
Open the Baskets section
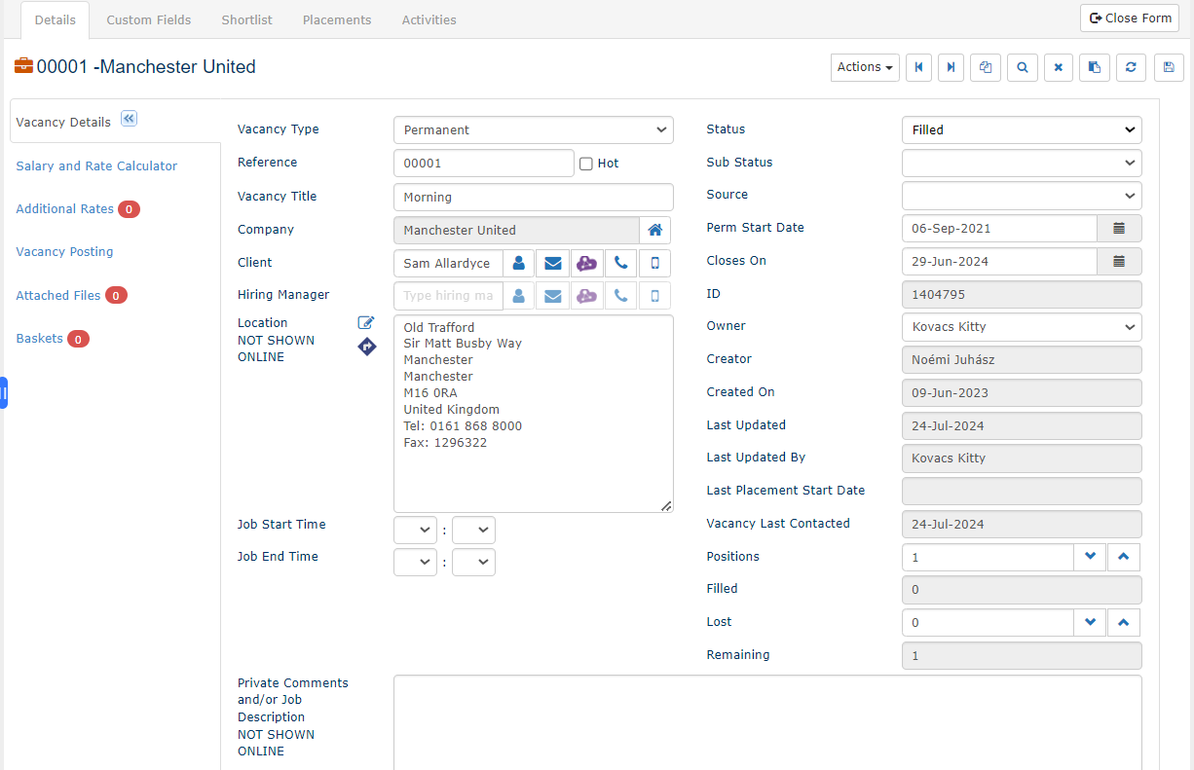tap(39, 339)
